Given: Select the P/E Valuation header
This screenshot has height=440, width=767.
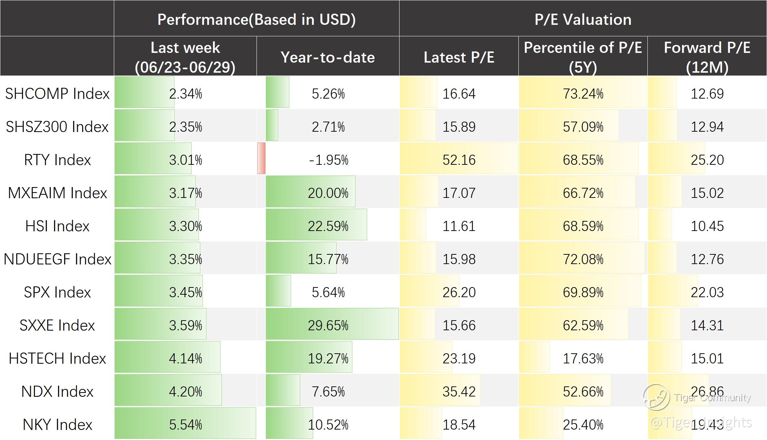Looking at the screenshot, I should tap(583, 19).
